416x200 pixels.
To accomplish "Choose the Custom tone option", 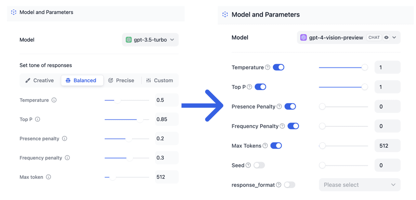I will 160,80.
